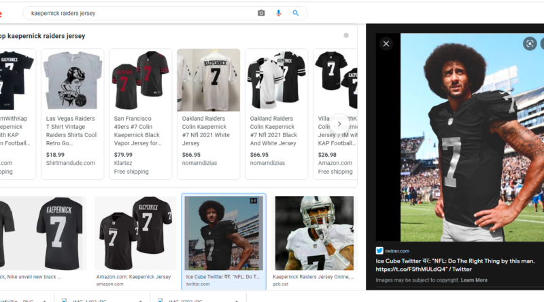Click the search box with kaepernick raiders jersey

click(x=136, y=13)
